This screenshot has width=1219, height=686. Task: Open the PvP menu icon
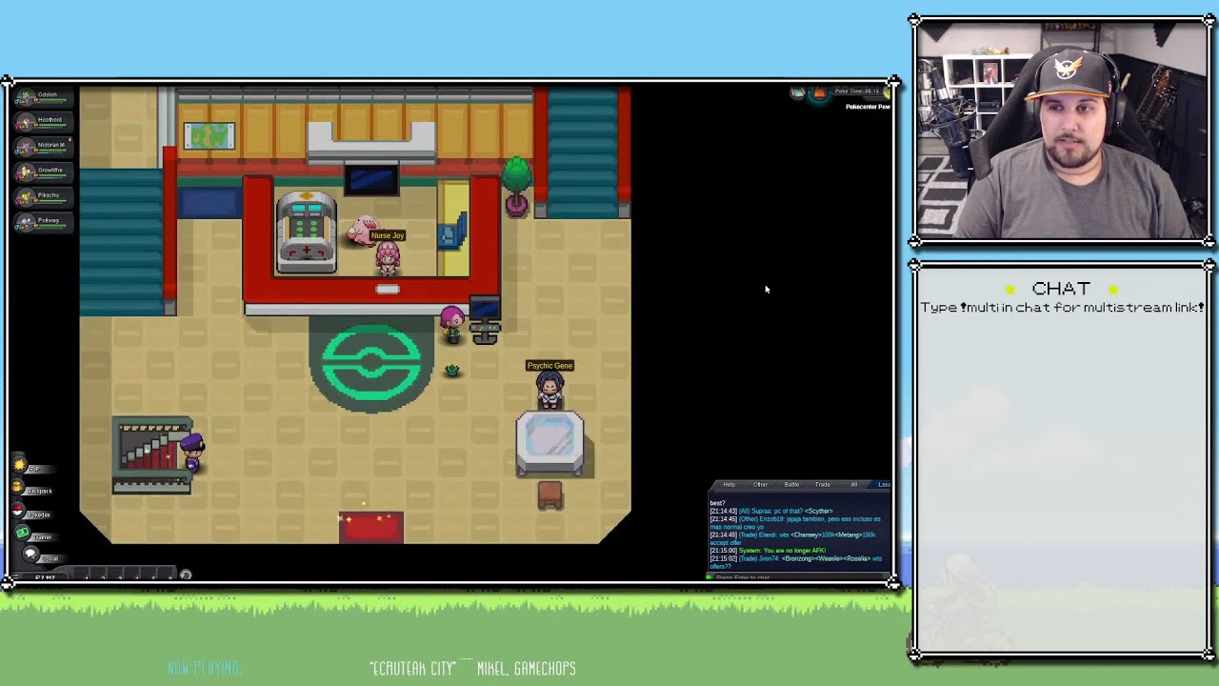pyautogui.click(x=19, y=464)
